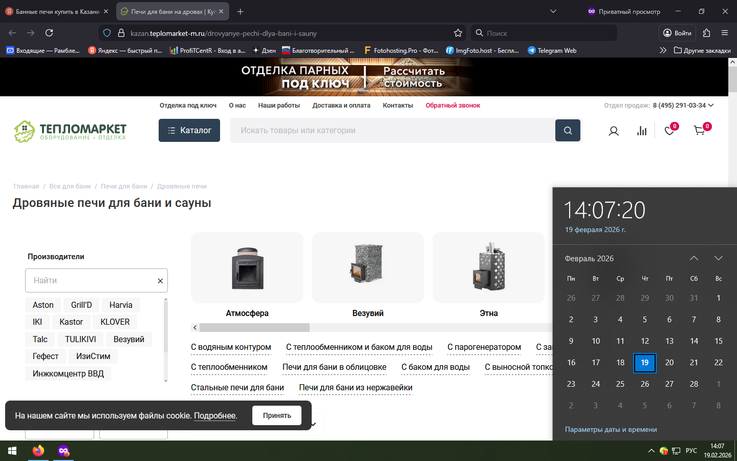
Task: Open the Firefox extensions icon
Action: 707,33
